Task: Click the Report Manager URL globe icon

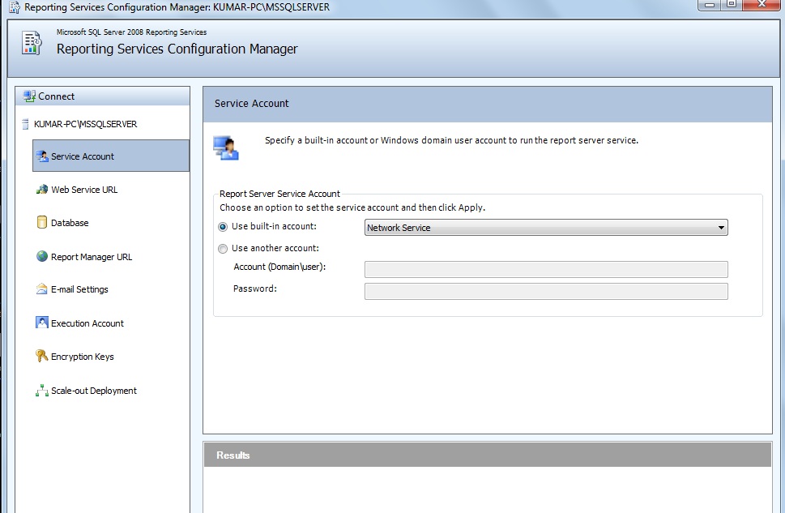Action: point(42,256)
